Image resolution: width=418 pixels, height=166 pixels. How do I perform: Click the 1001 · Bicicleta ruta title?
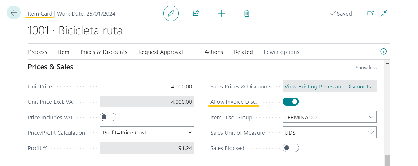[x=75, y=31]
